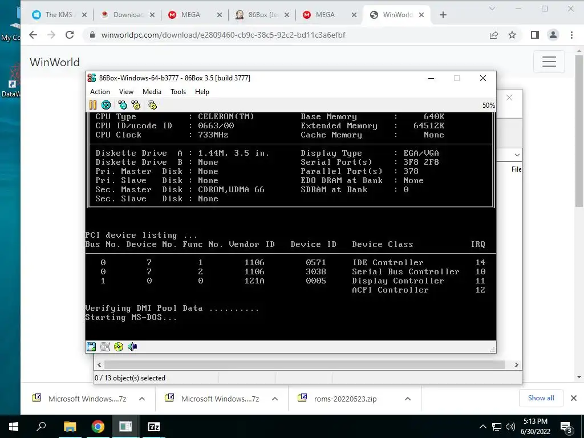This screenshot has width=584, height=438.
Task: Open 86Box settings gear toolbar icon
Action: (x=152, y=105)
